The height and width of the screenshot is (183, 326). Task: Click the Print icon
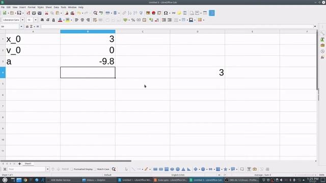click(x=34, y=13)
